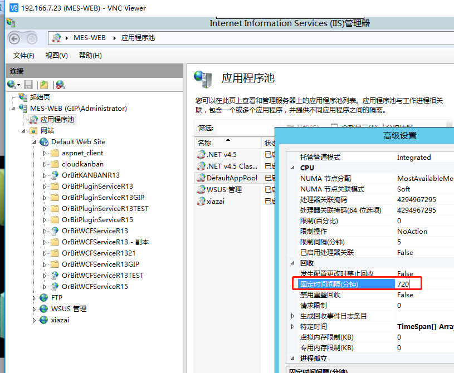Click the back navigation arrow button
This screenshot has height=373, width=454.
click(14, 38)
